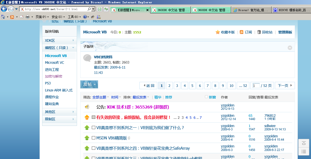Check the box for MSDN VB6精简版 thread
This screenshot has height=159, width=311.
(x=94, y=138)
